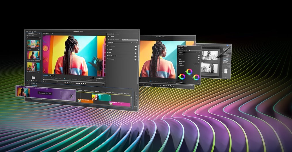Click the Mark In icon under the left monitor
292x152 pixels.
(57, 82)
